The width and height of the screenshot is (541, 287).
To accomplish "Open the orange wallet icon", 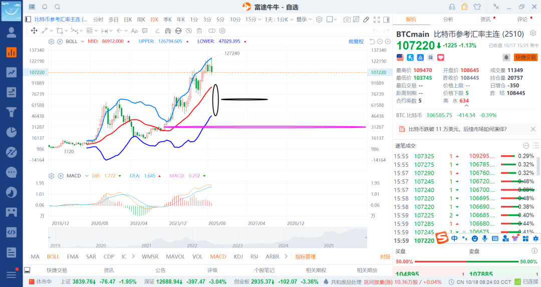I will pyautogui.click(x=464, y=7).
